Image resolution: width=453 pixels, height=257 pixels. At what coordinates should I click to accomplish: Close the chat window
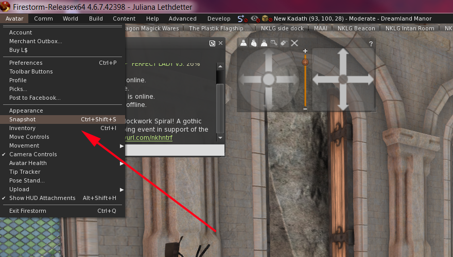click(220, 43)
